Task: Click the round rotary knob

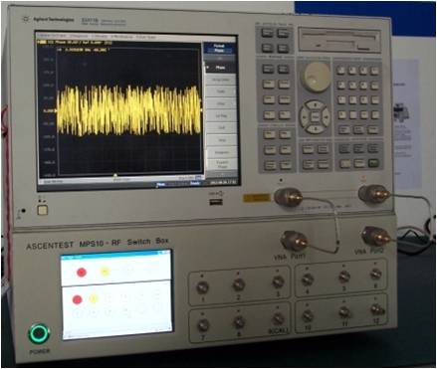Action: click(316, 77)
